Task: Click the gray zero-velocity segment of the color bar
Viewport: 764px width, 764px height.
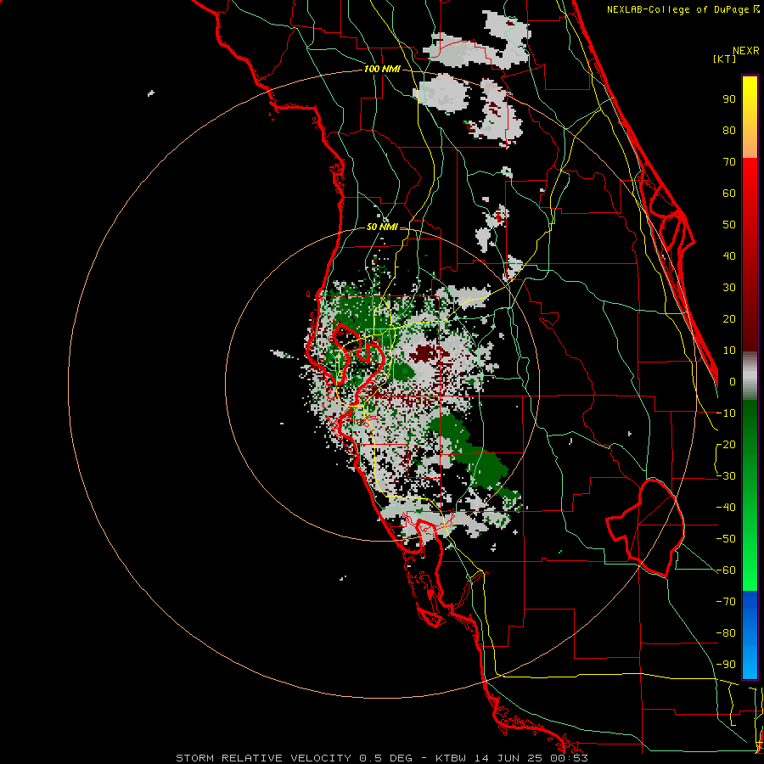Action: point(750,375)
